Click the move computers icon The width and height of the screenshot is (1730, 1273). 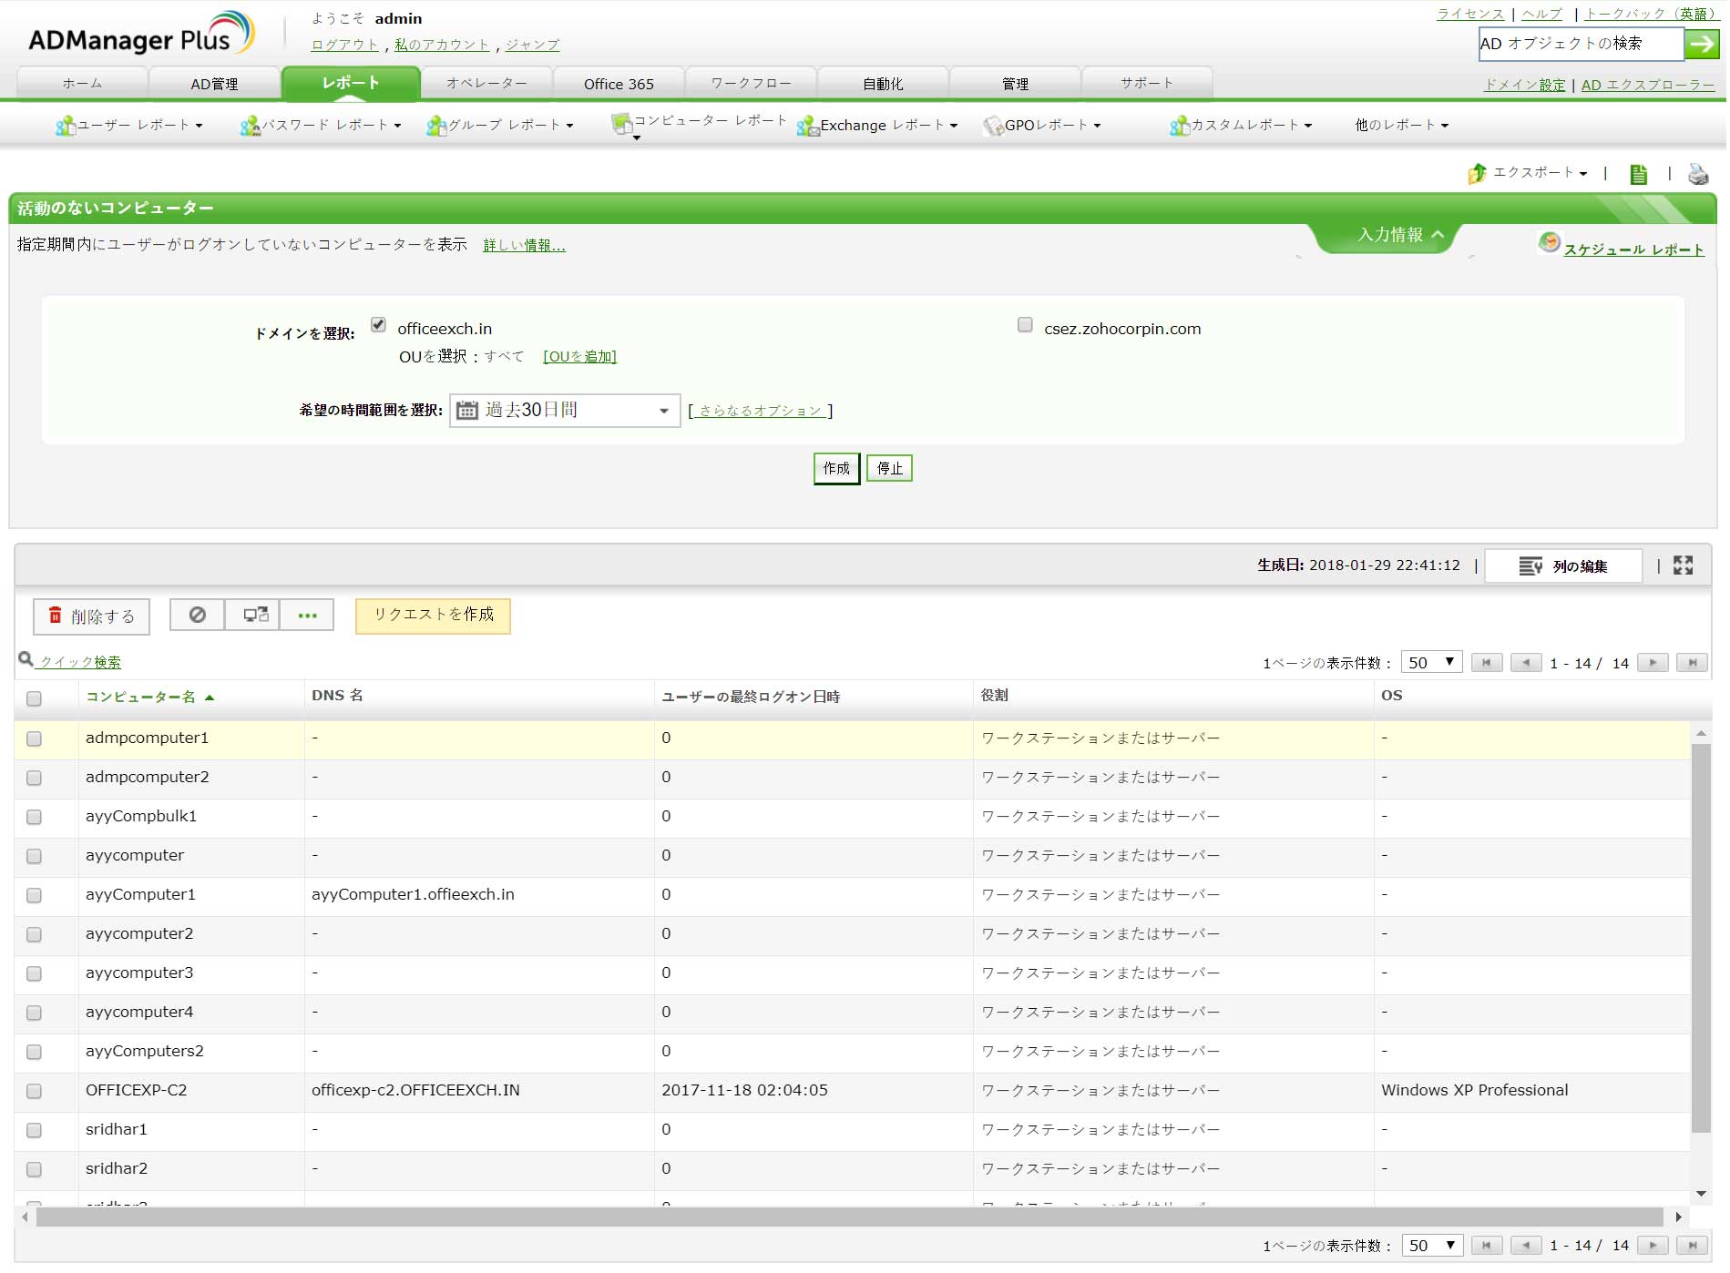click(256, 616)
